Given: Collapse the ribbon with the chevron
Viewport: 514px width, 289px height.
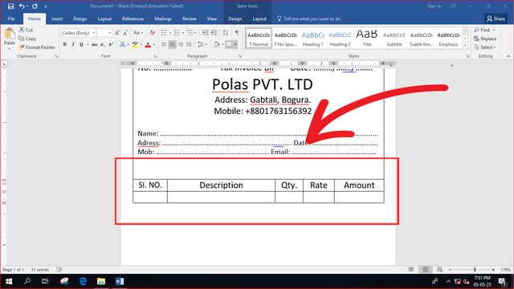Looking at the screenshot, I should 508,56.
